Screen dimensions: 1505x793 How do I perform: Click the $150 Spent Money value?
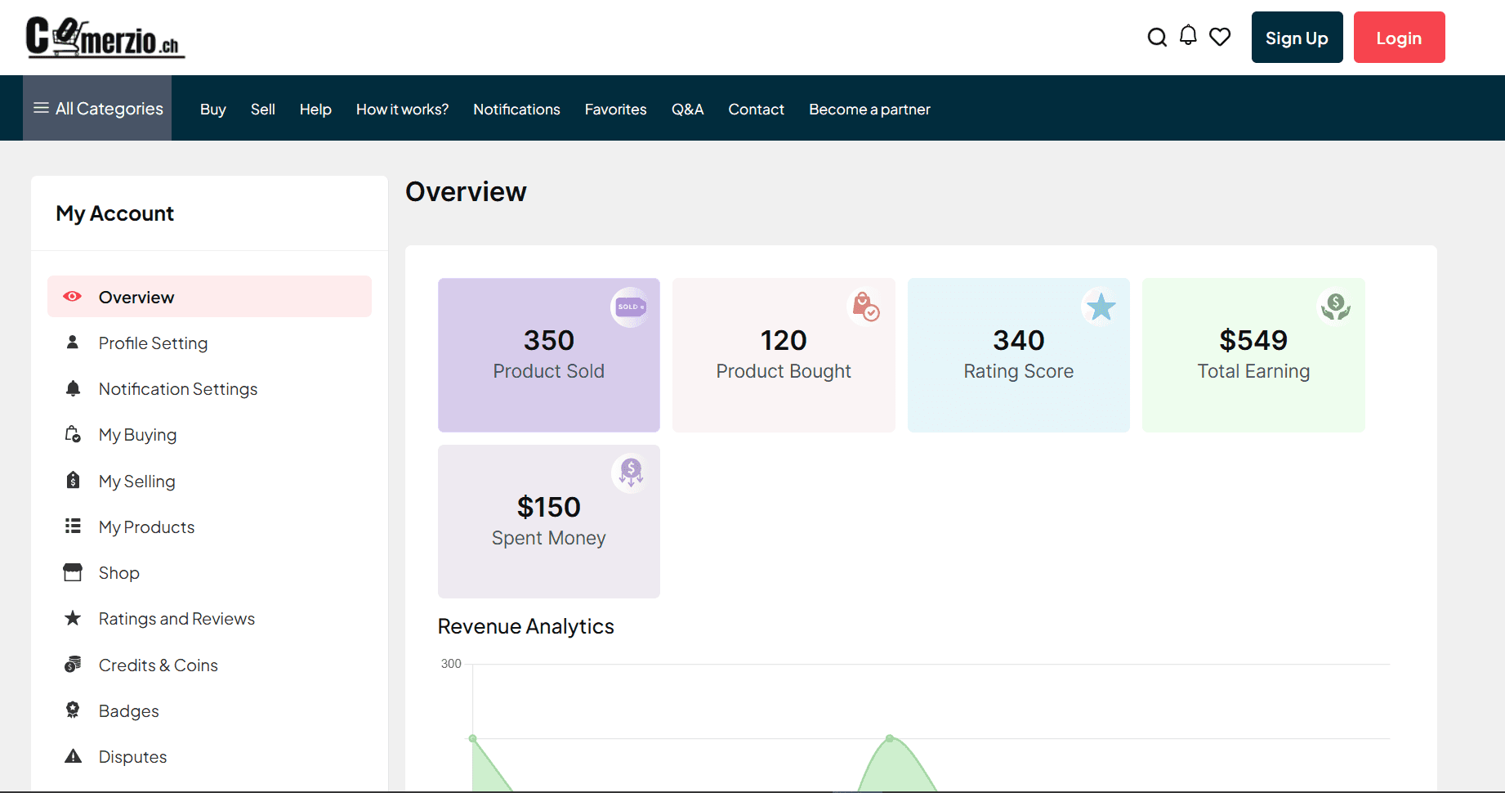pyautogui.click(x=548, y=507)
